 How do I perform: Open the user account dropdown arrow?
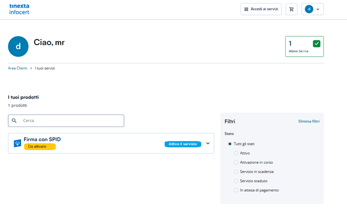(x=318, y=9)
